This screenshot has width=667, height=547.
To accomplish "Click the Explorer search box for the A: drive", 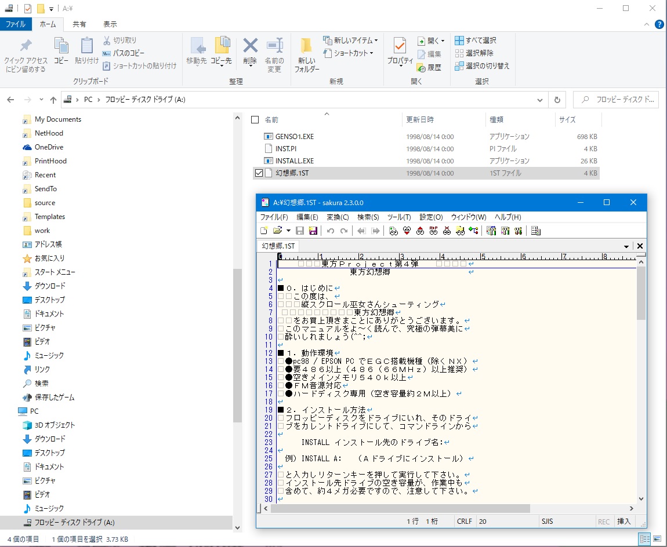I will click(x=615, y=100).
